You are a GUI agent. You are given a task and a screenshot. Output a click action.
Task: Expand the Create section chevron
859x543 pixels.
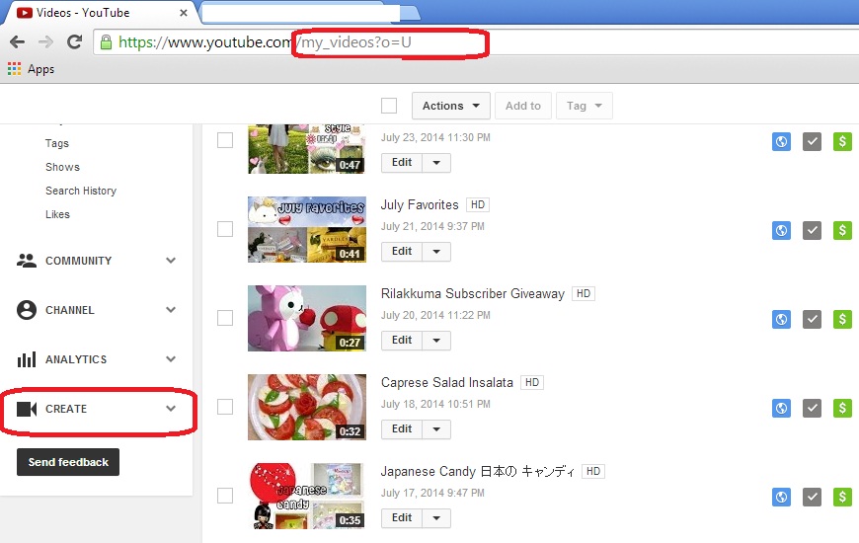171,408
